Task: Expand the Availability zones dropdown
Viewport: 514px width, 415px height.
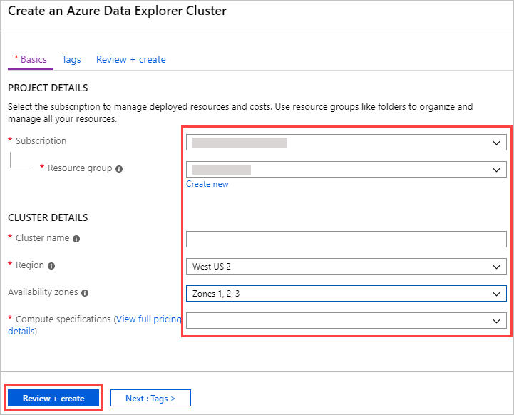Action: coord(346,293)
